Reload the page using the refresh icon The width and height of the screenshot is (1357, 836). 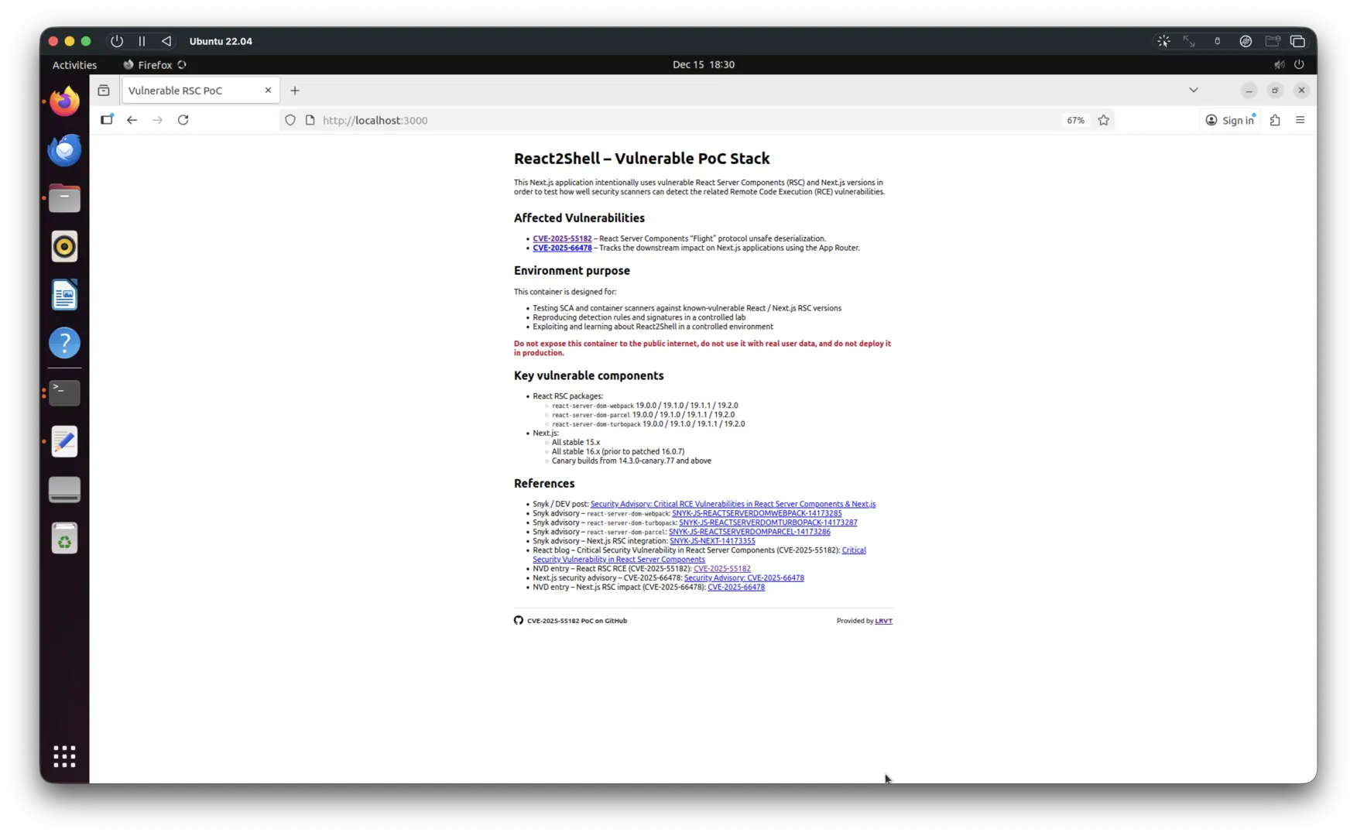[183, 120]
